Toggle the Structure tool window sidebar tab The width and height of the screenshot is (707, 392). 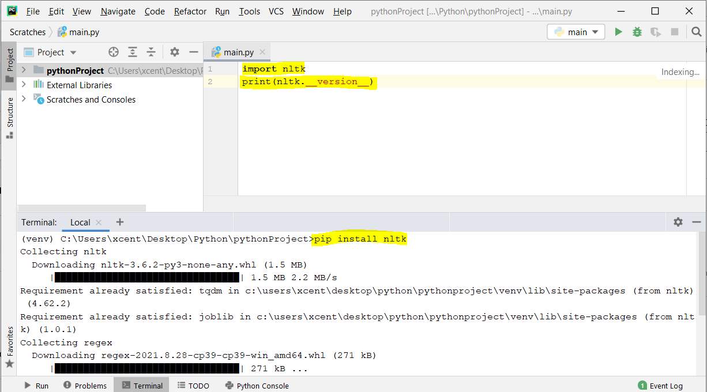click(9, 118)
